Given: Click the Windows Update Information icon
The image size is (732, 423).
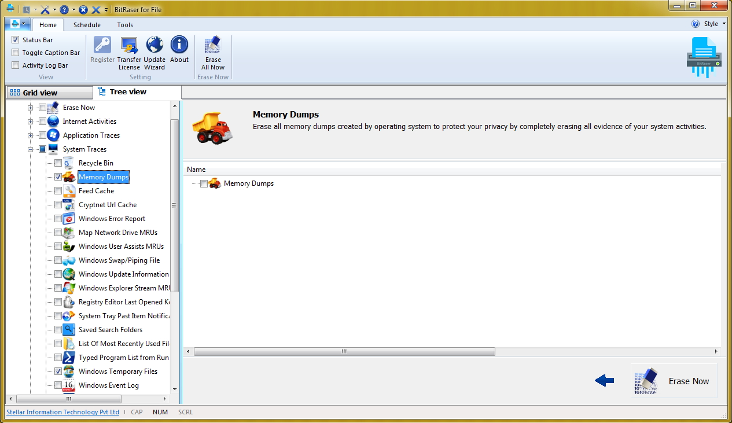Looking at the screenshot, I should point(69,274).
